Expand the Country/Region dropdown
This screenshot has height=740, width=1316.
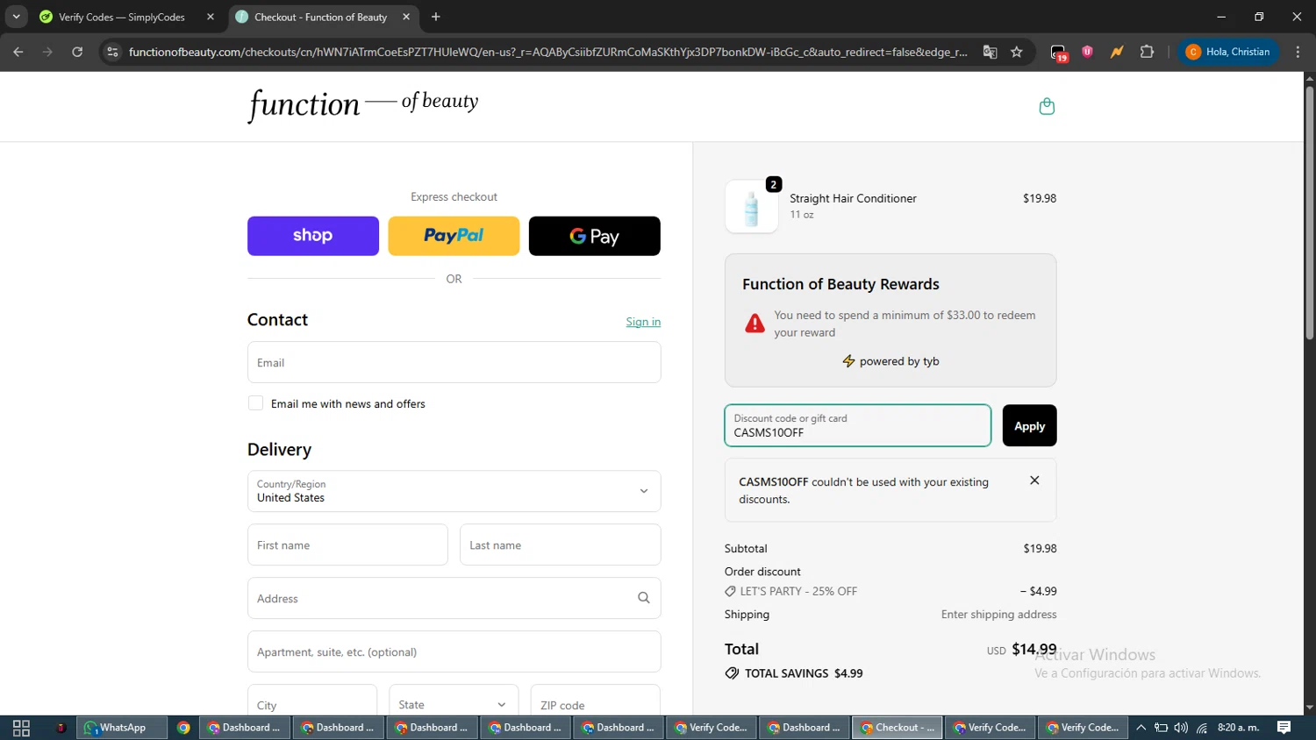[454, 491]
